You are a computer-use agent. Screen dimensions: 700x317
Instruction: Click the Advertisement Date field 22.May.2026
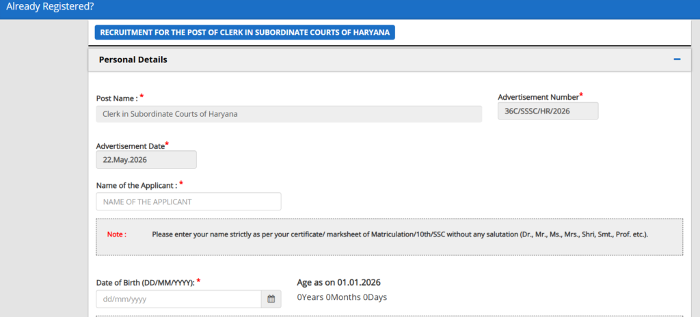point(146,159)
